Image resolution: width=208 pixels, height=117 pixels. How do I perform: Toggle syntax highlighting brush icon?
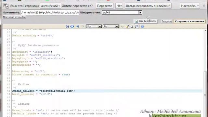click(127, 26)
